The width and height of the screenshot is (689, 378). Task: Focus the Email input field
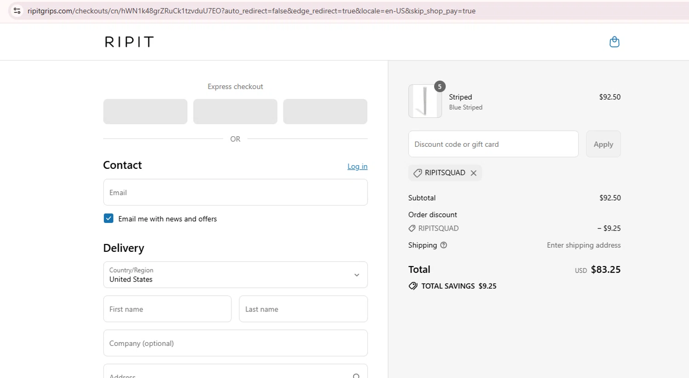tap(235, 192)
